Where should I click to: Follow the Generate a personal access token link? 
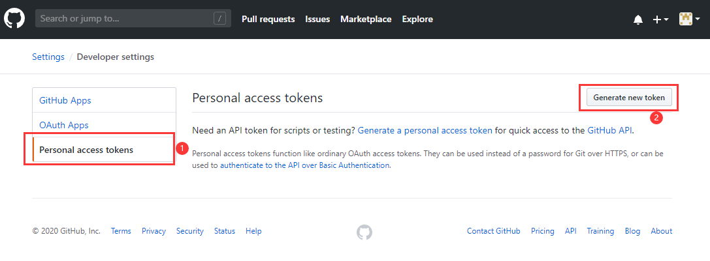click(x=425, y=130)
